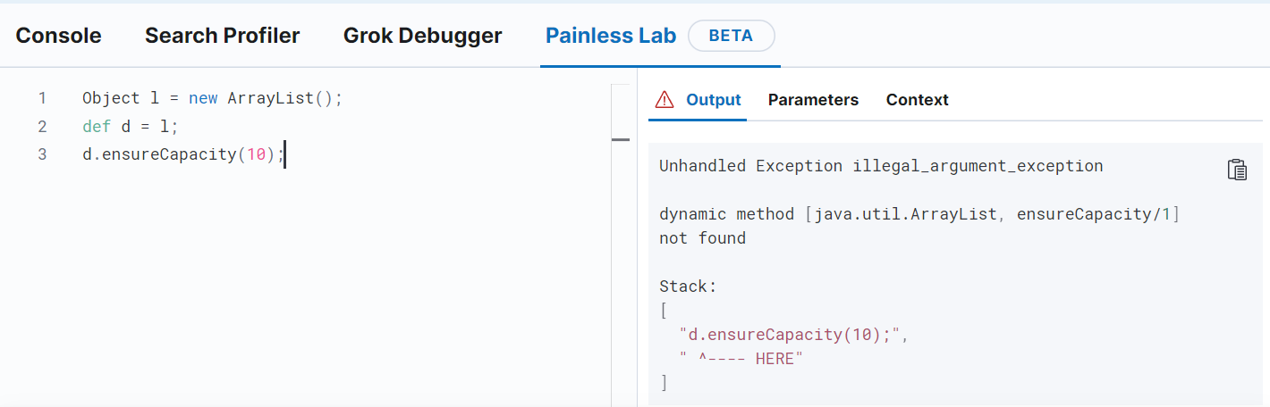
Task: Switch to Search Profiler tab
Action: point(223,36)
